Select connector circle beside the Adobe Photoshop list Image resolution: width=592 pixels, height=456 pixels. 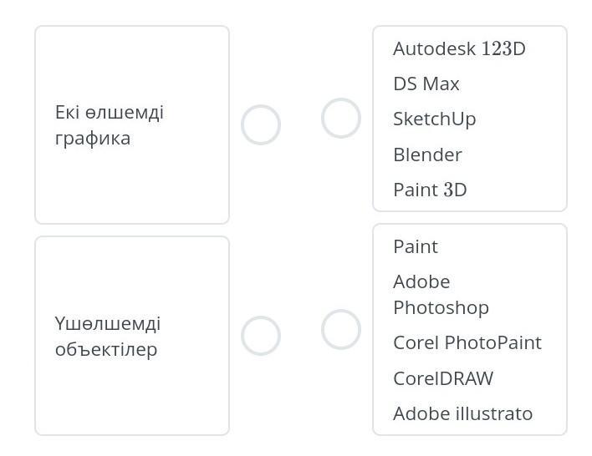[341, 329]
